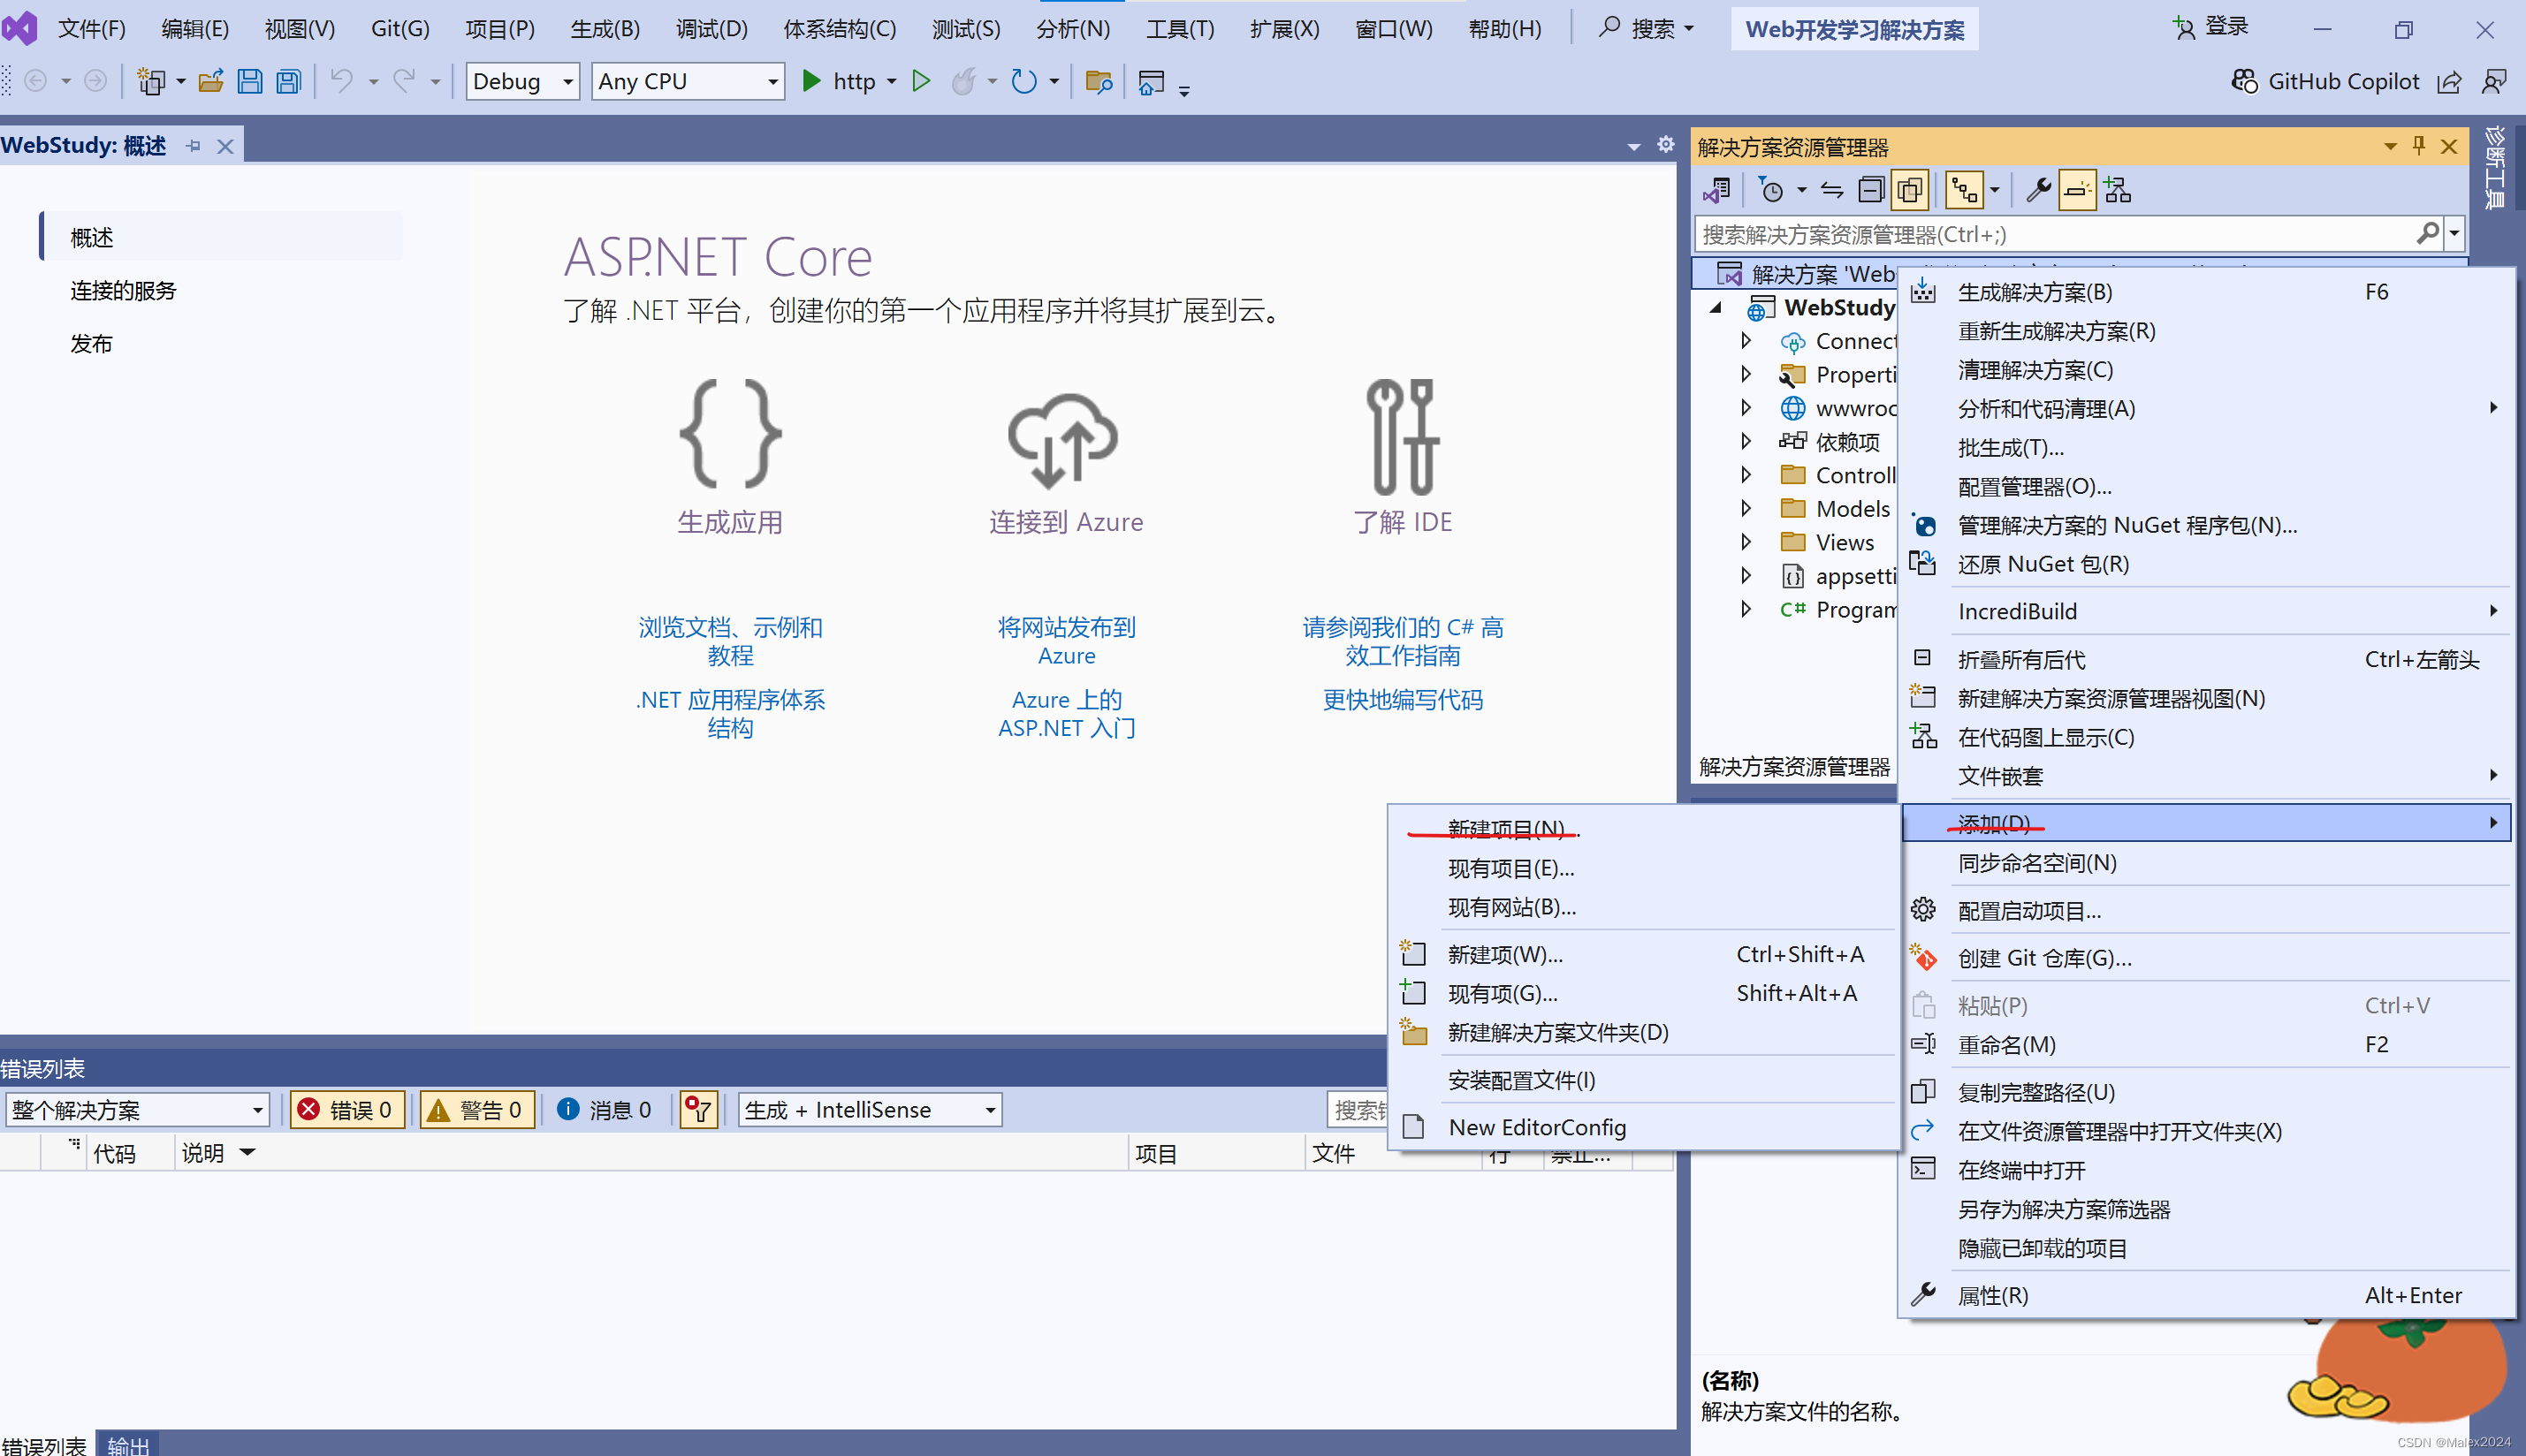Click the Pending Changes Filter clock icon
The width and height of the screenshot is (2526, 1456).
1772,189
